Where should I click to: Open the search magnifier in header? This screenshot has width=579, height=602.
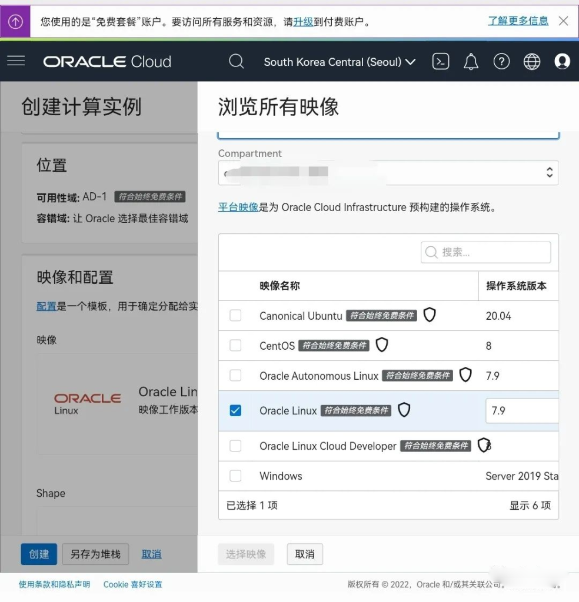click(236, 61)
